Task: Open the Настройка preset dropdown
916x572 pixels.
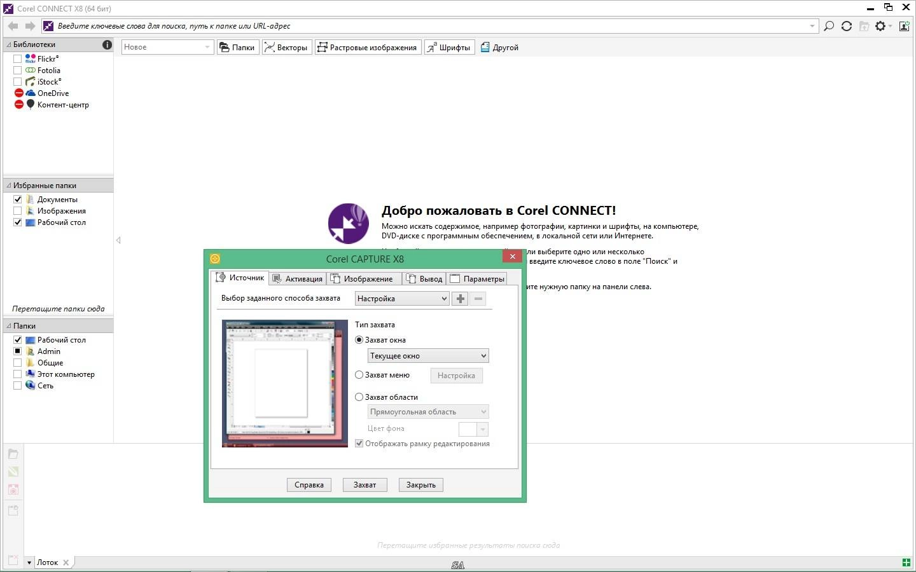Action: pyautogui.click(x=402, y=298)
